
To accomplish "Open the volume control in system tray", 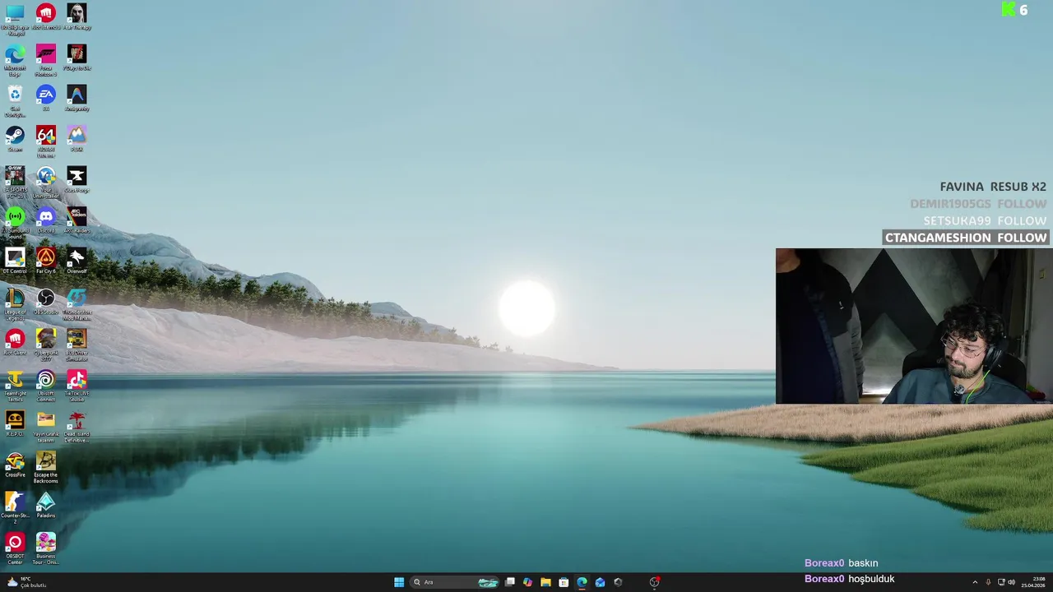I will (1011, 582).
